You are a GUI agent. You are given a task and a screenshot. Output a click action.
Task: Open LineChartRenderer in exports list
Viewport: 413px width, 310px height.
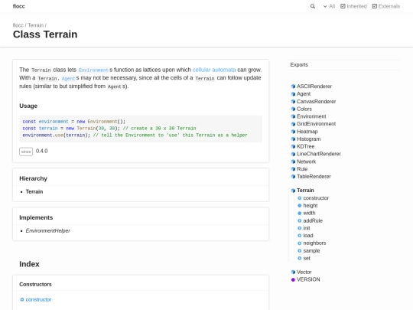click(319, 154)
